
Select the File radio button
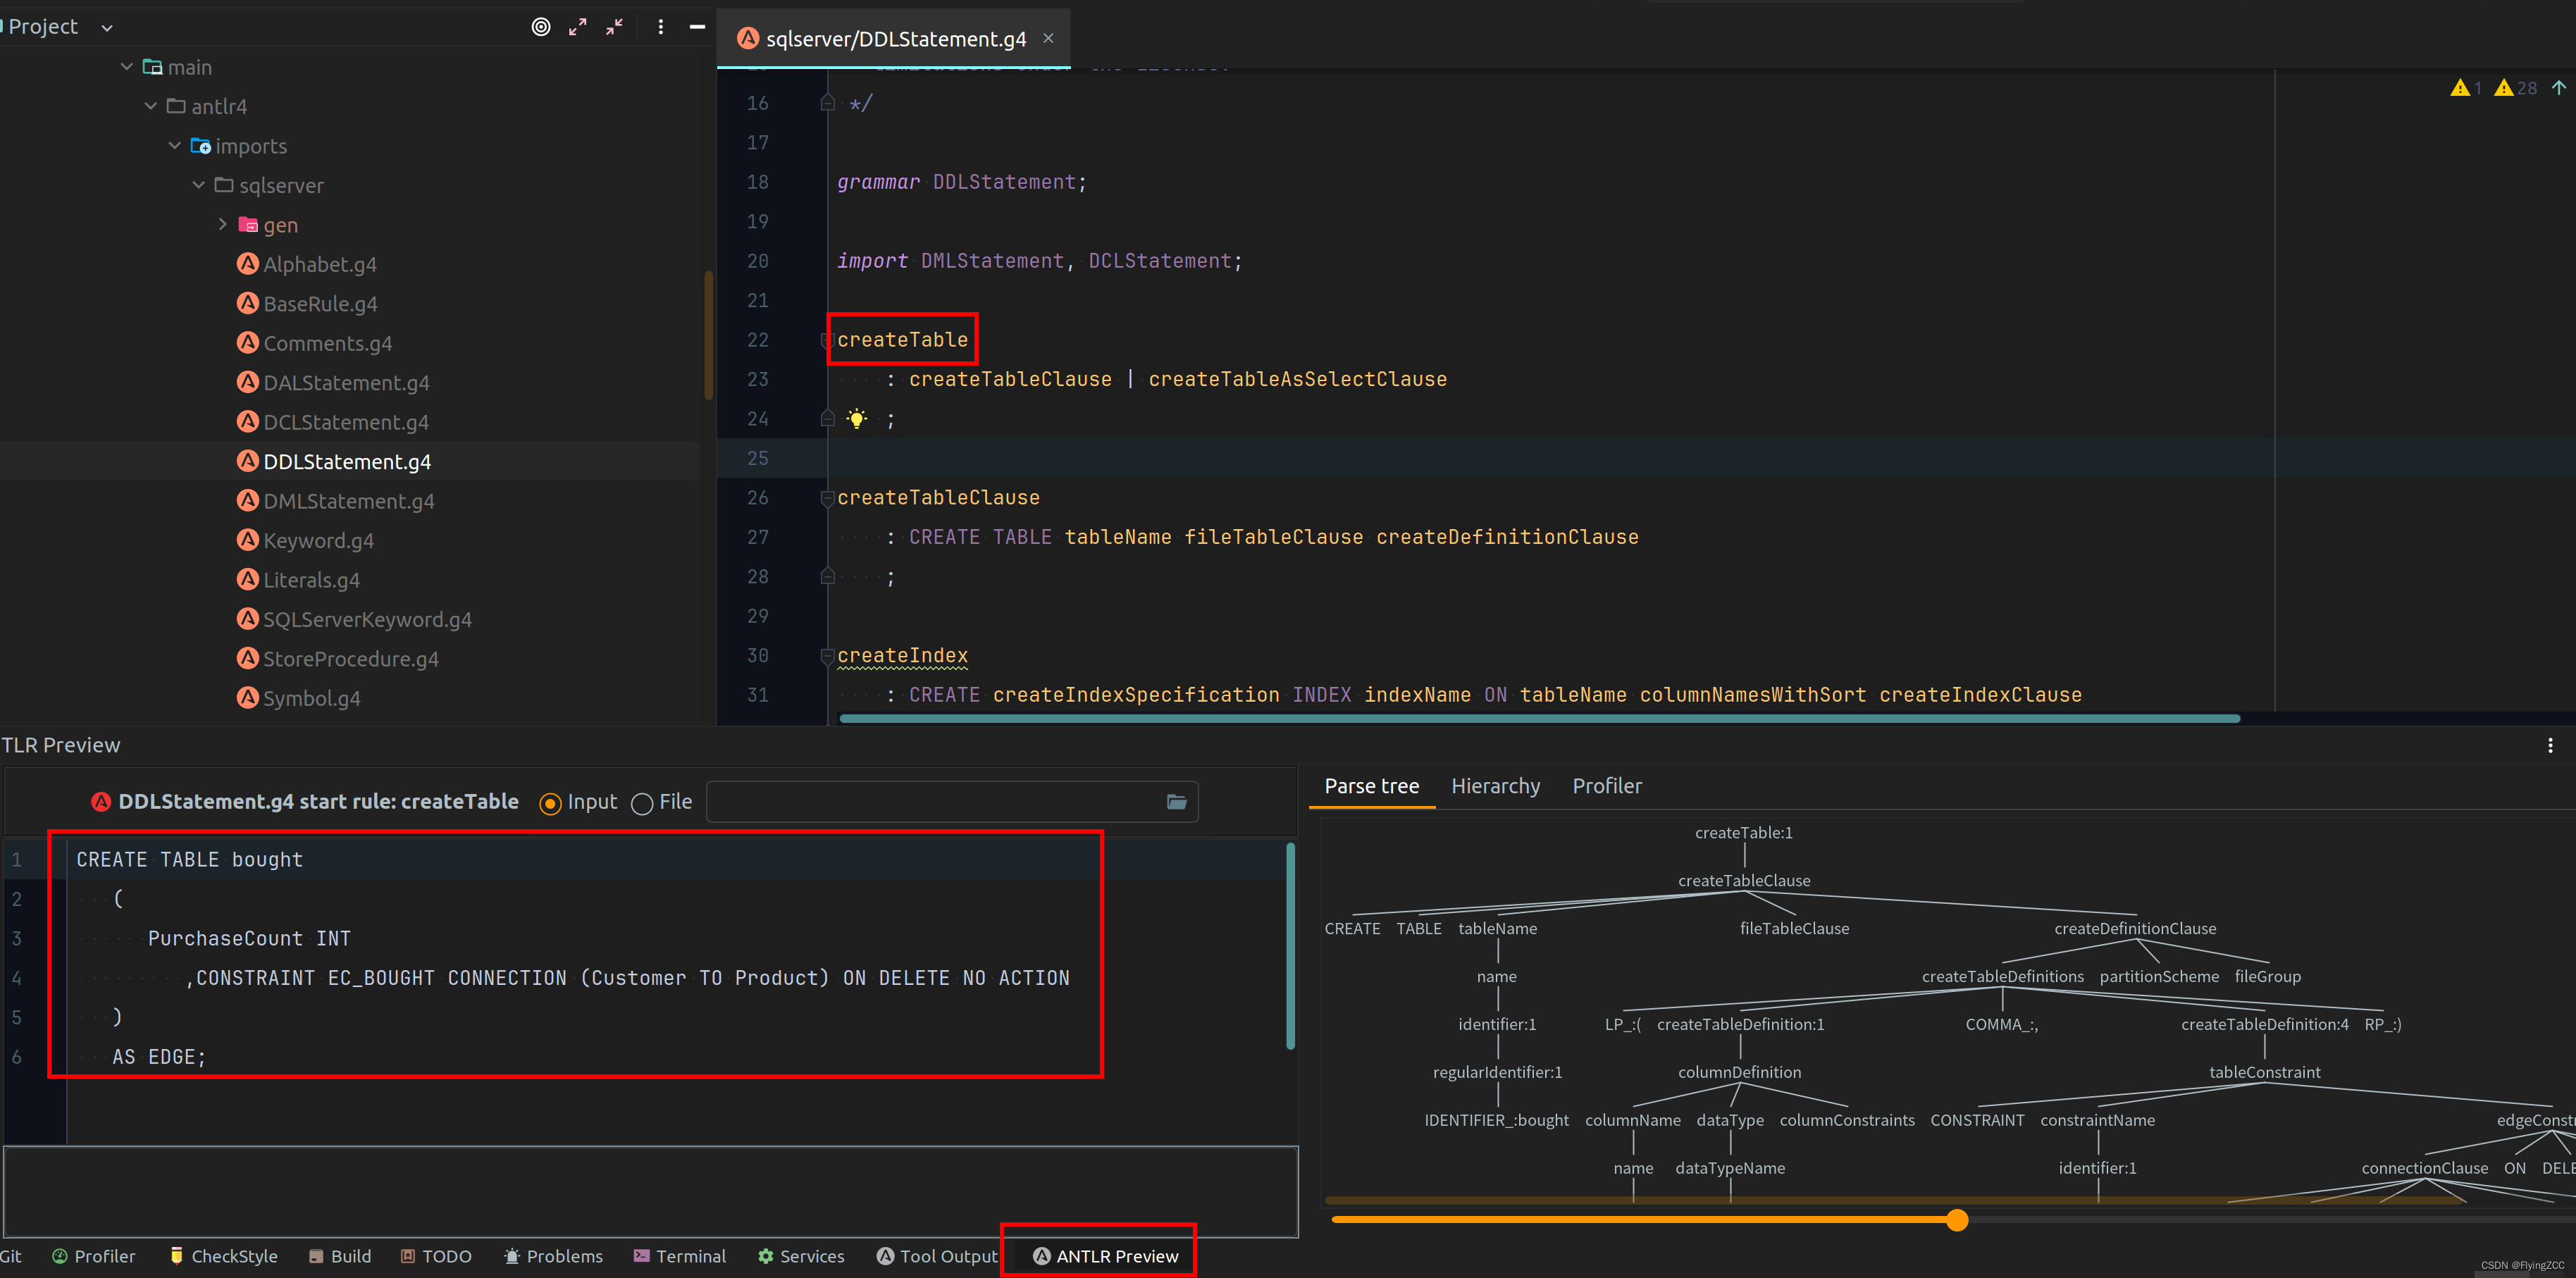642,803
